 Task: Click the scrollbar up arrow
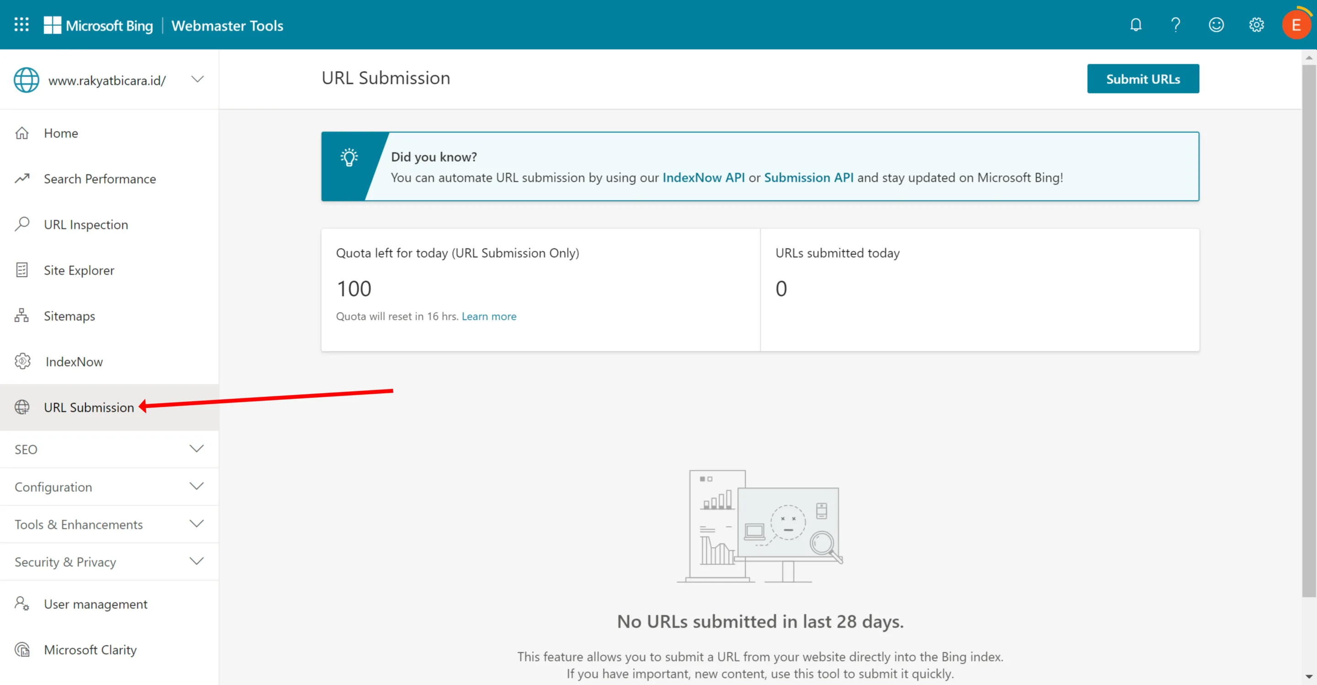point(1309,57)
